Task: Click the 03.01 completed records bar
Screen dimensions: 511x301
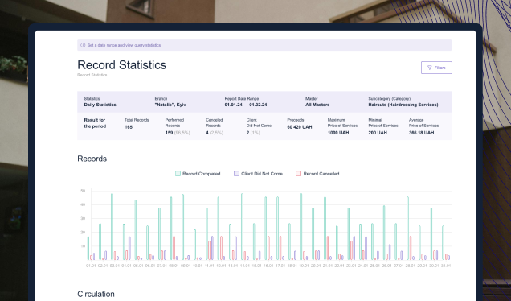Action: coord(112,227)
